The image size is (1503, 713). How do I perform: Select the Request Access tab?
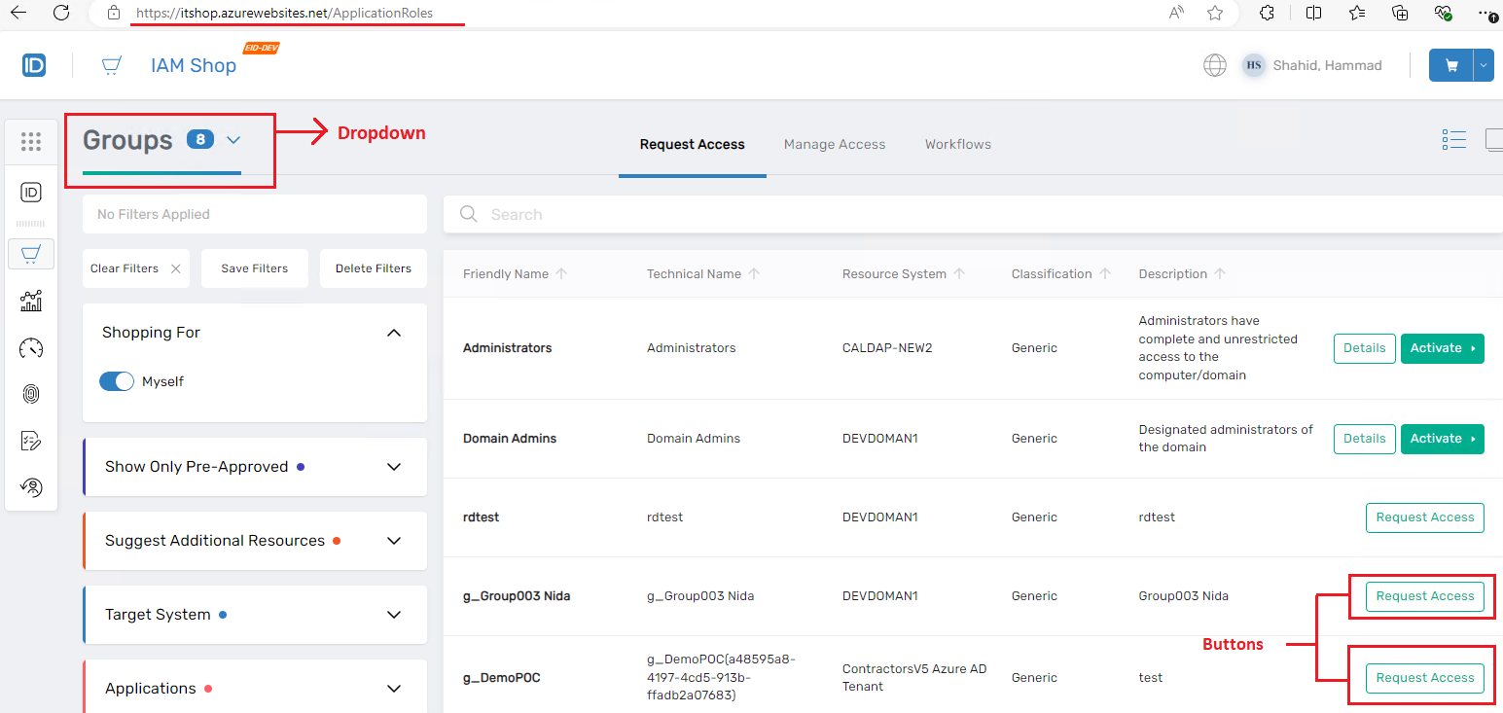pos(693,144)
